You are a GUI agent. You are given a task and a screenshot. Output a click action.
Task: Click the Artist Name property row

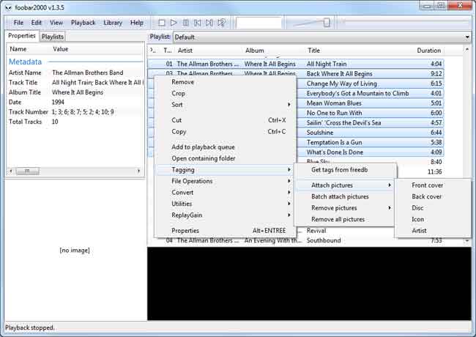tap(75, 73)
